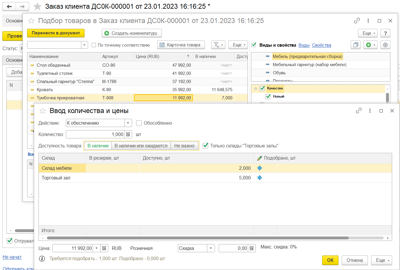Click calculator icon in Количество field
Screen dimensions: 400x270
point(128,134)
